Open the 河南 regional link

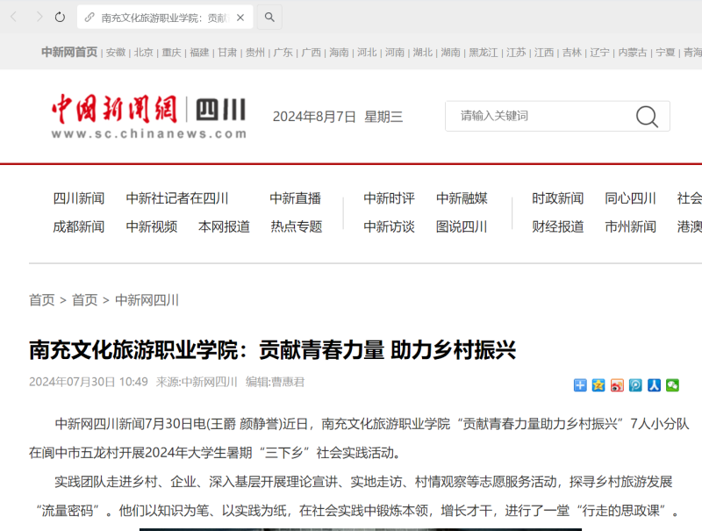[395, 53]
